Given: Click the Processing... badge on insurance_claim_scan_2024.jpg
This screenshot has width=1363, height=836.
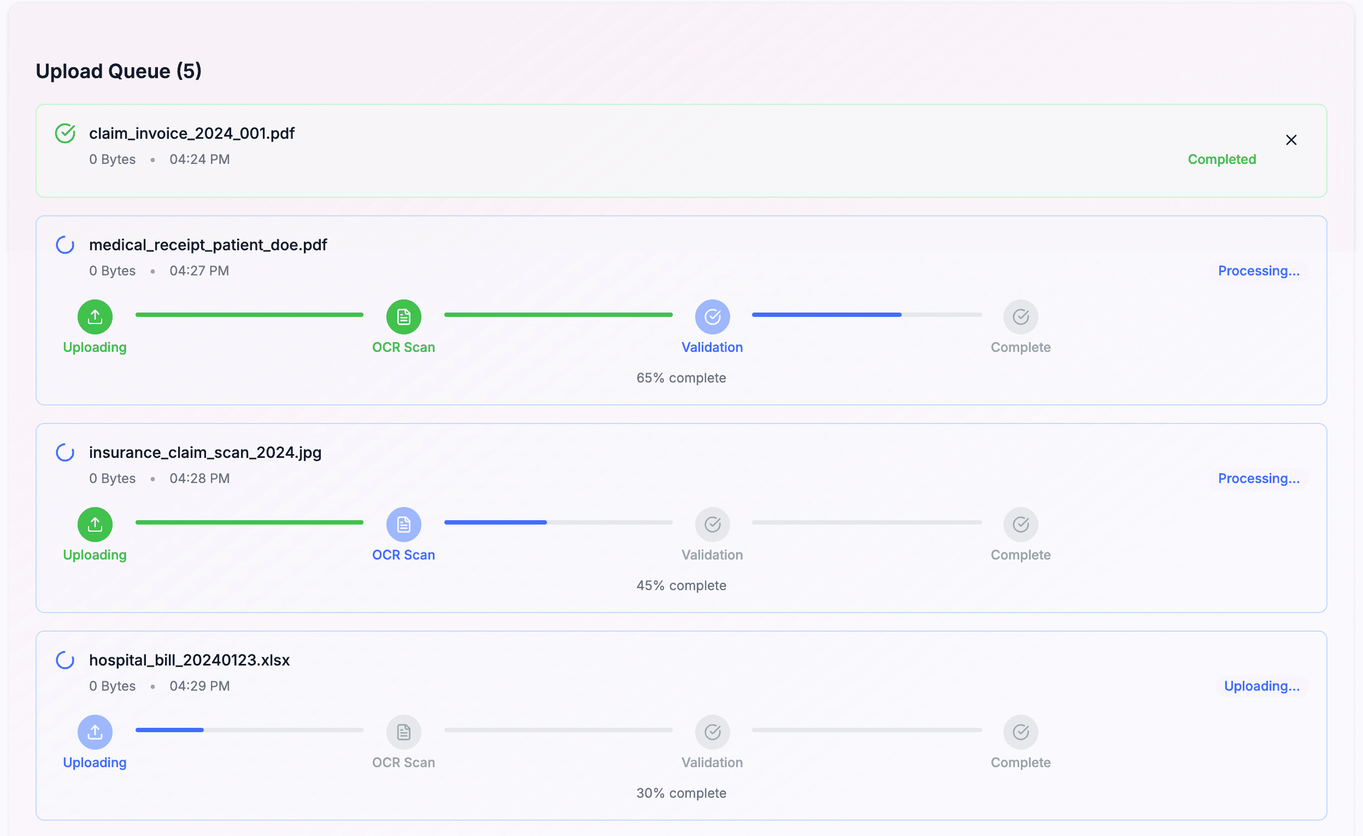Looking at the screenshot, I should [1259, 478].
